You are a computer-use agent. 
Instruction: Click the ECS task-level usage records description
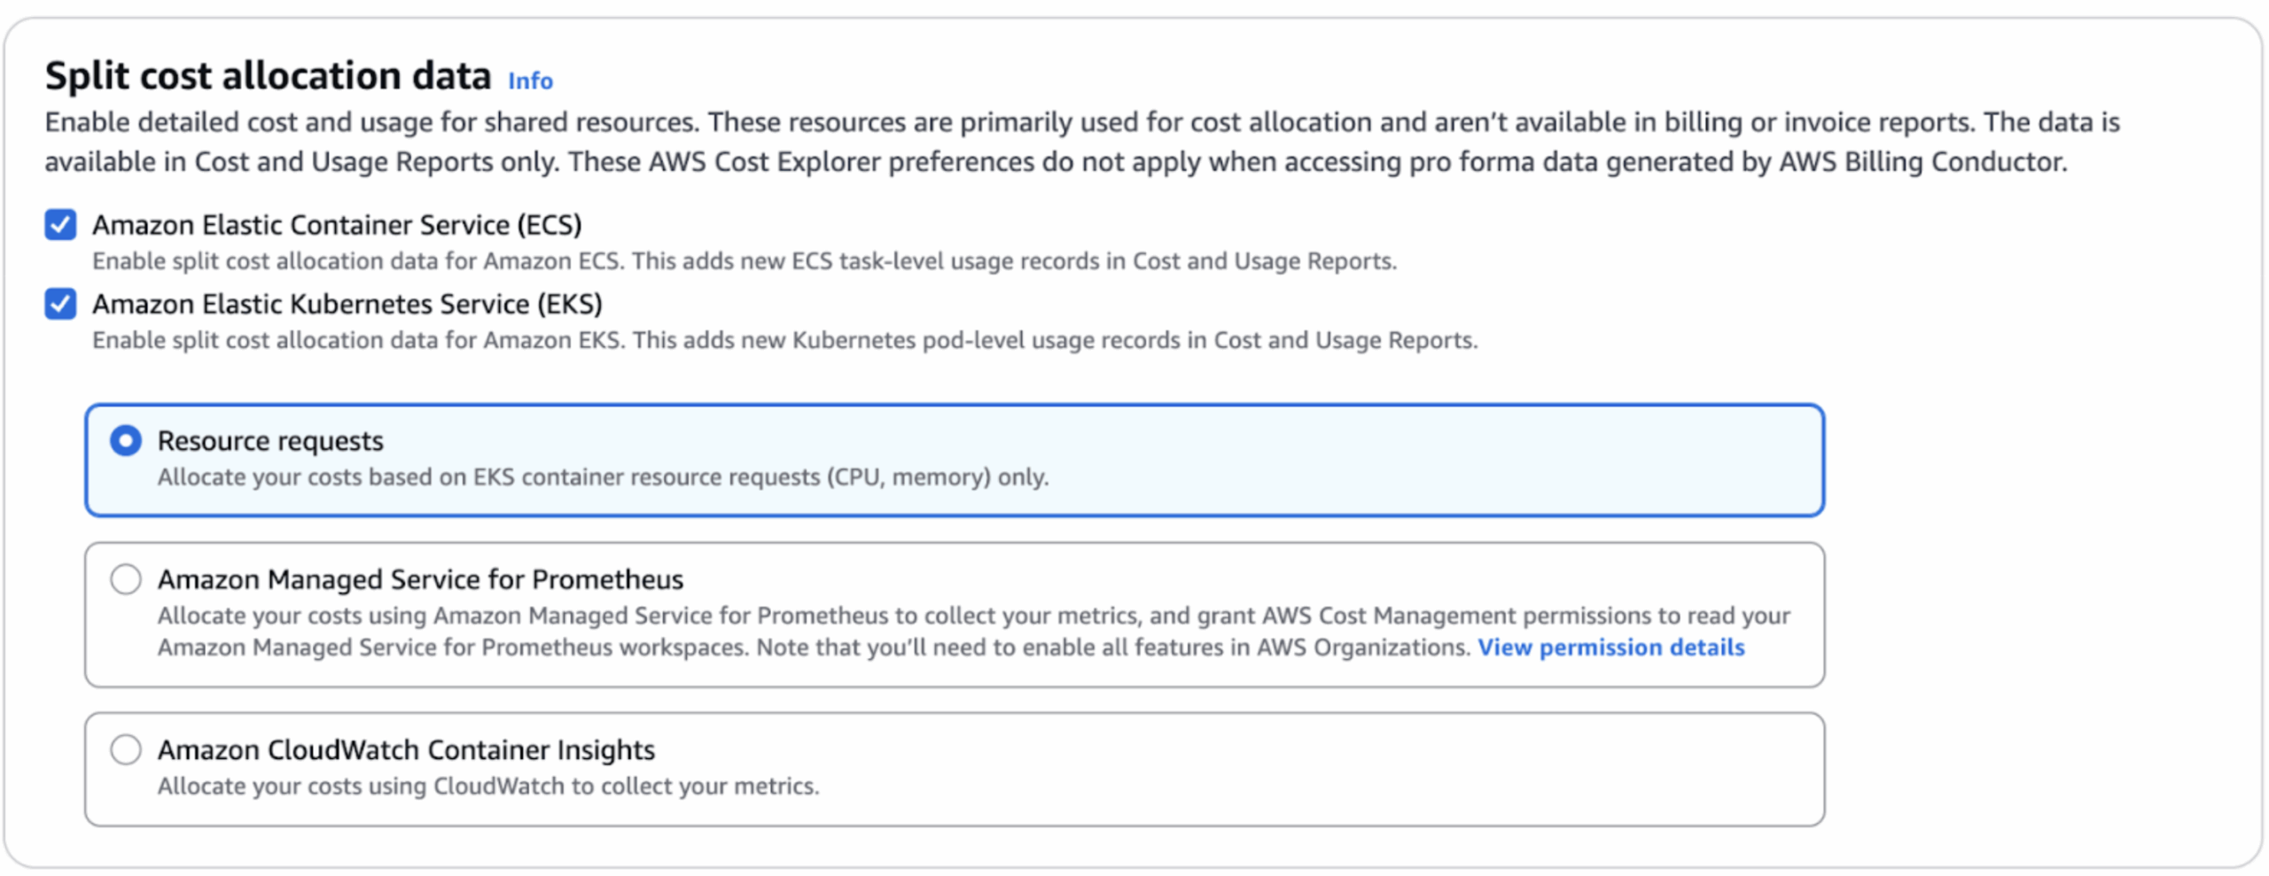745,261
